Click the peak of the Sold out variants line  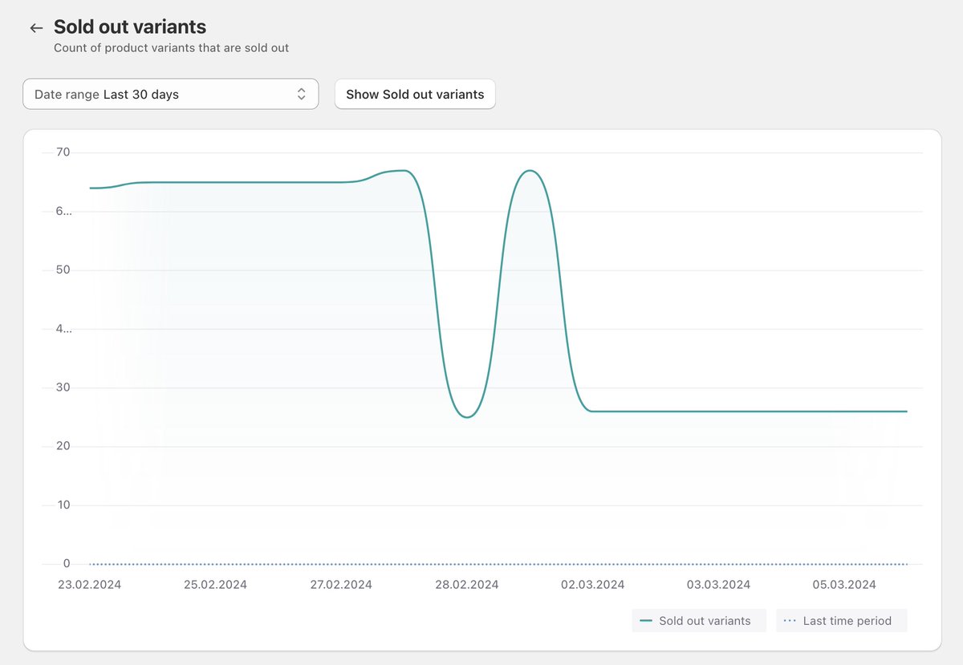pos(530,171)
